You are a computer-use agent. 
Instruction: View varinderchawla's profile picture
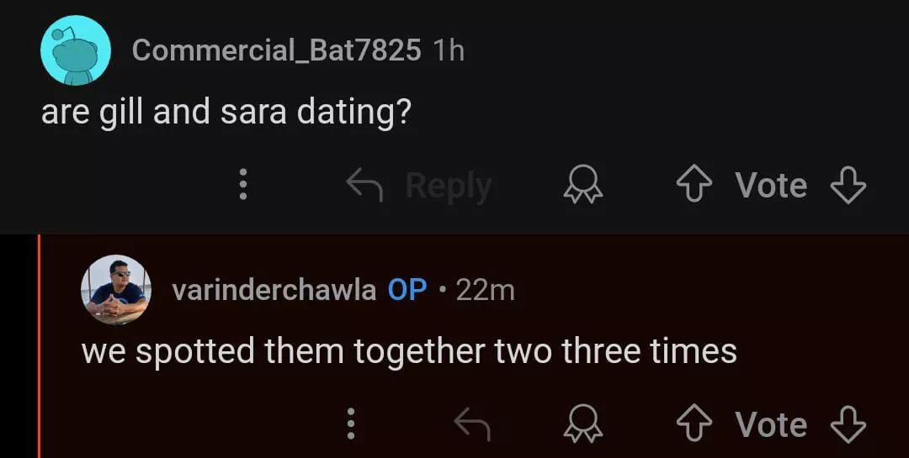point(116,290)
